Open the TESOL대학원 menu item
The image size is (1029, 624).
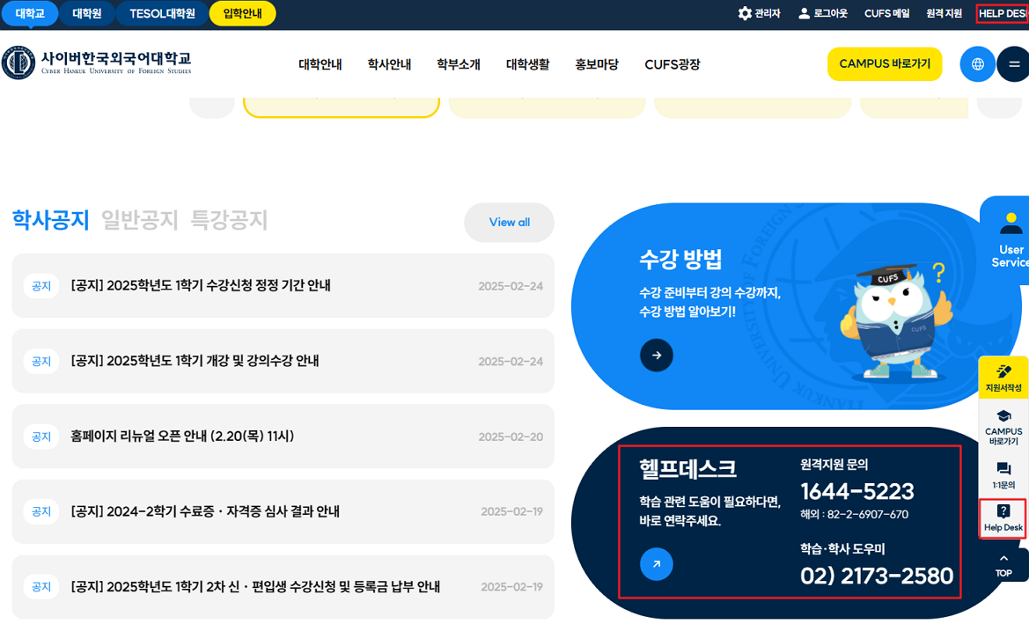[x=162, y=14]
